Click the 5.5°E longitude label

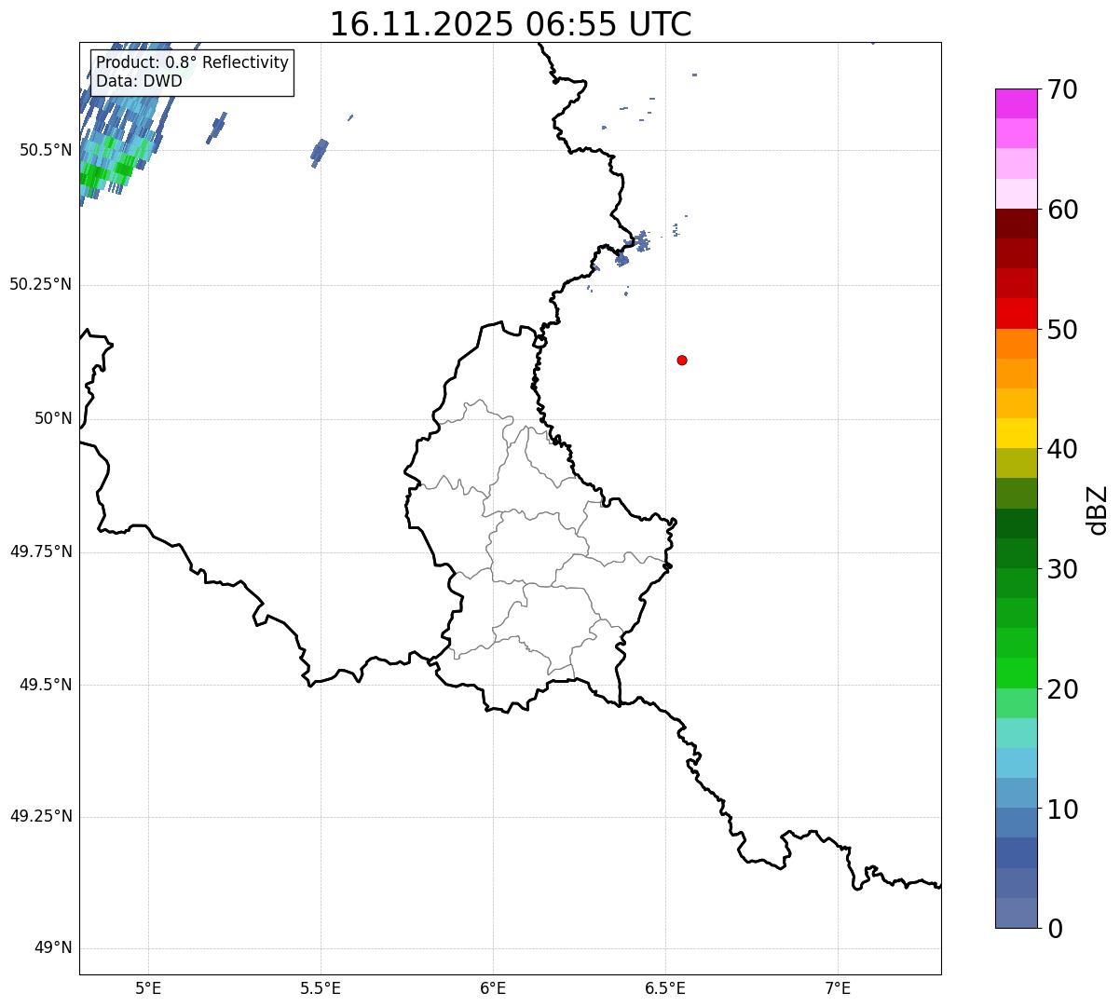[321, 988]
